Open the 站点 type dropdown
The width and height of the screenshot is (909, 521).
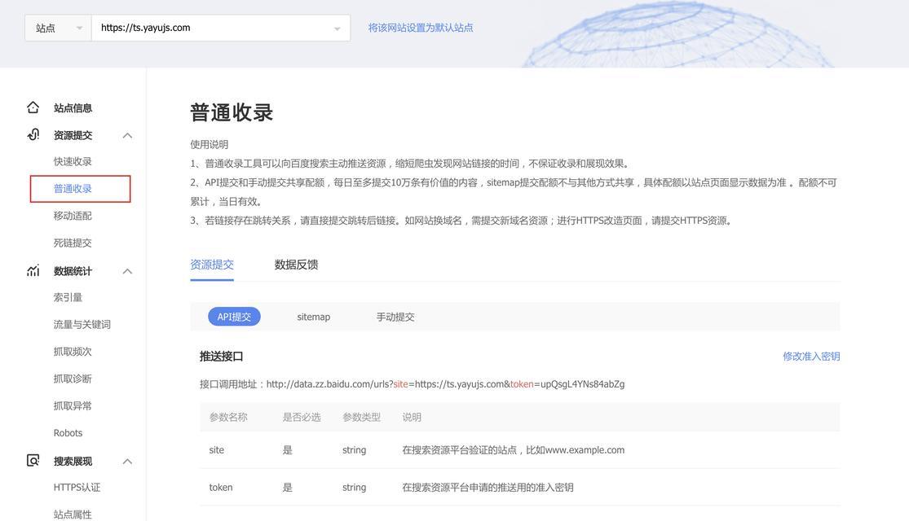[58, 28]
